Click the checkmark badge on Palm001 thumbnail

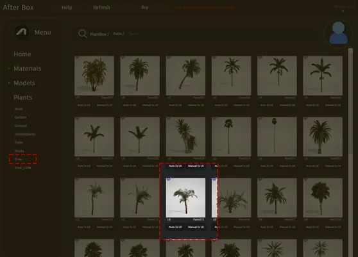point(78,57)
